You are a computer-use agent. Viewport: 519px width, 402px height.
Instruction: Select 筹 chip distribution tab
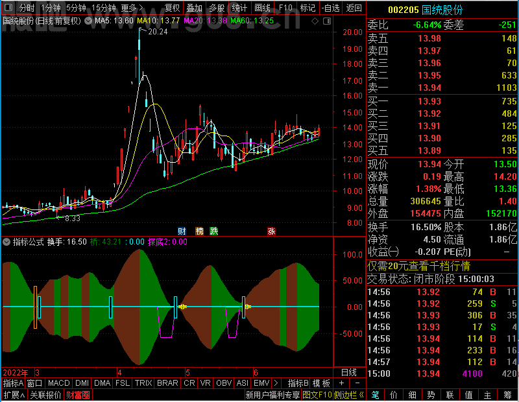[507, 395]
